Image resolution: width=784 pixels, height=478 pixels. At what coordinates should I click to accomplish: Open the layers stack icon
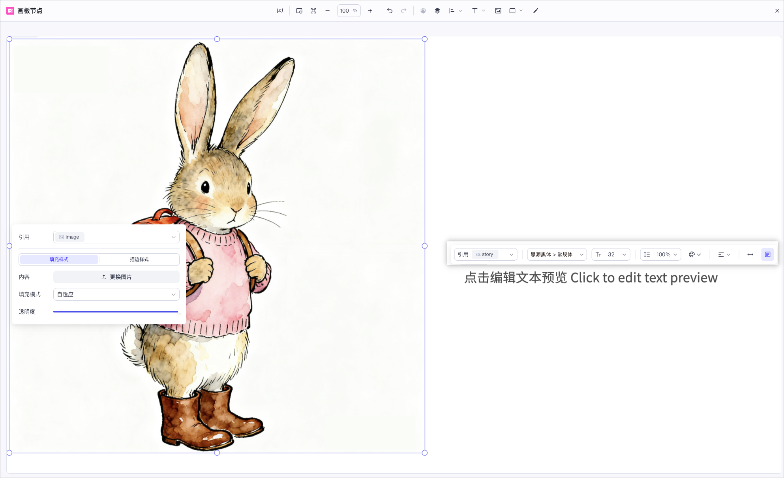tap(437, 11)
